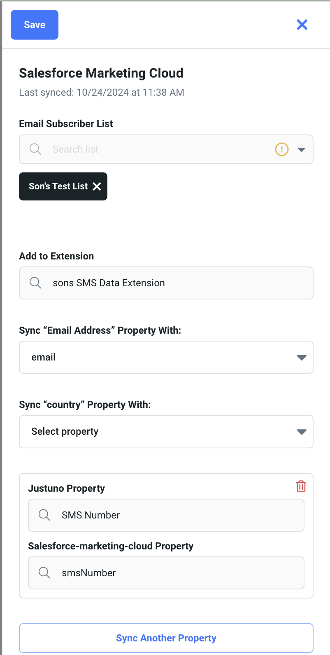Click the warning icon in Search list
This screenshot has width=330, height=655.
coord(281,149)
